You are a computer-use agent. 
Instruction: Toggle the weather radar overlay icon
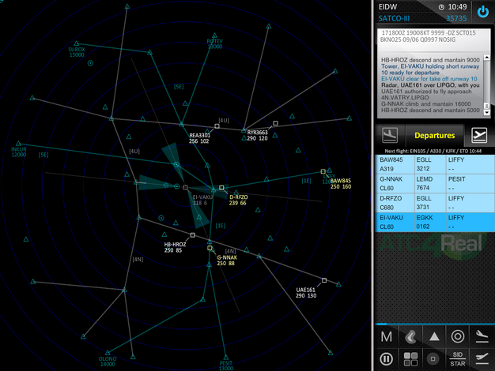pyautogui.click(x=410, y=336)
